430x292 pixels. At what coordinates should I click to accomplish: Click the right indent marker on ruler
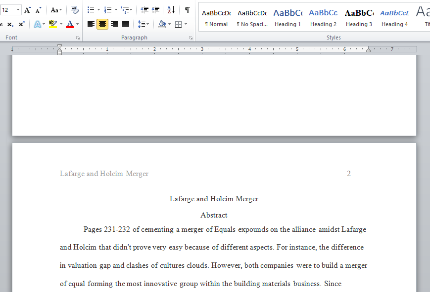pyautogui.click(x=368, y=49)
